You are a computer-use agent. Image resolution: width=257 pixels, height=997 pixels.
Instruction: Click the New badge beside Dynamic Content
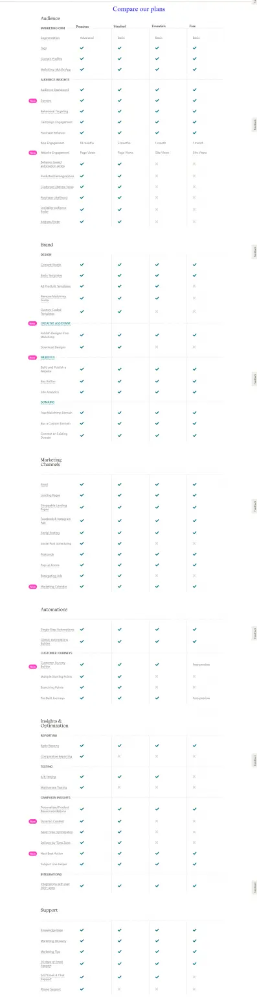click(32, 821)
